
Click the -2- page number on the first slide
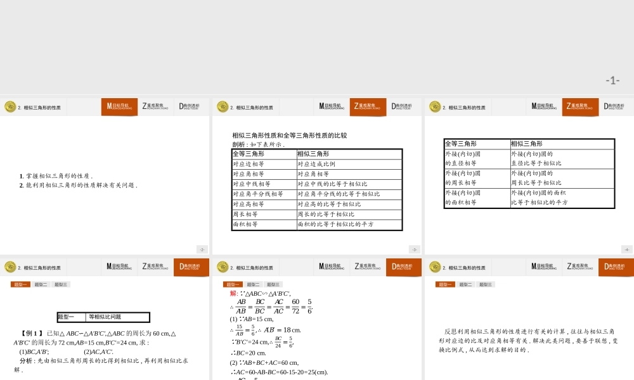pyautogui.click(x=202, y=249)
